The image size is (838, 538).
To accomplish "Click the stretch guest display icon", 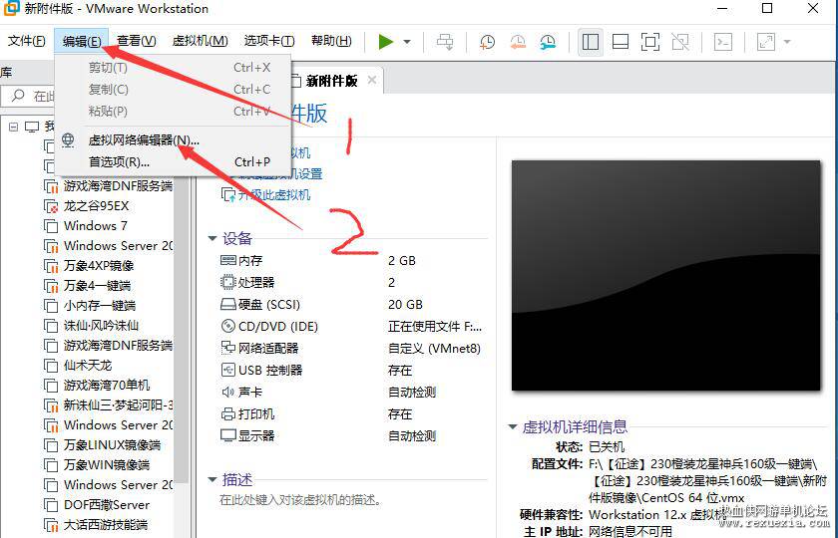I will coord(766,42).
